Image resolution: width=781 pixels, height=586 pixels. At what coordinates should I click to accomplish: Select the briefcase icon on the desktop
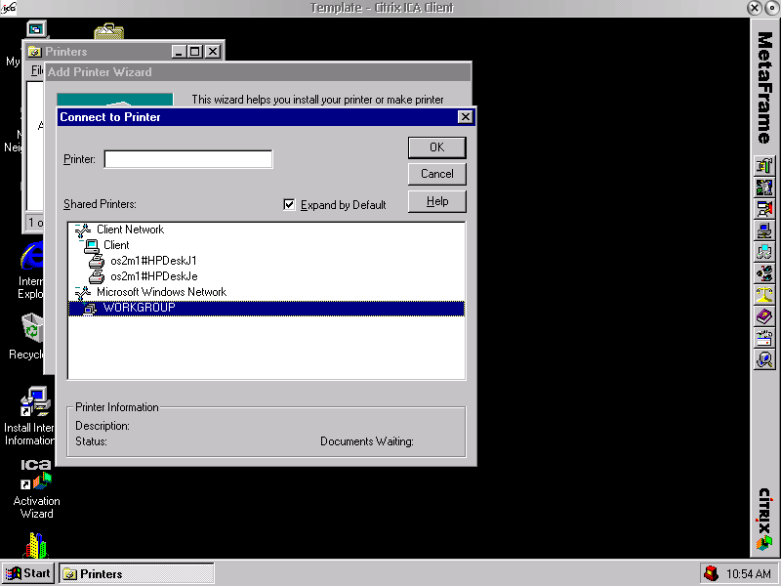109,31
